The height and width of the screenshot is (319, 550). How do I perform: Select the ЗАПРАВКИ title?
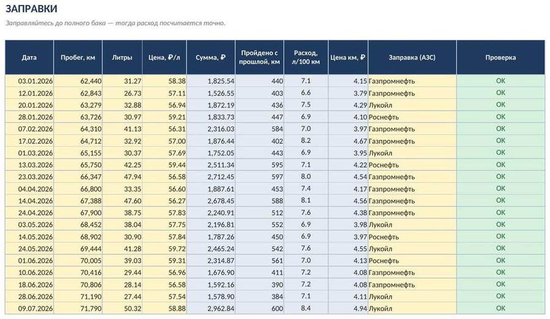32,9
